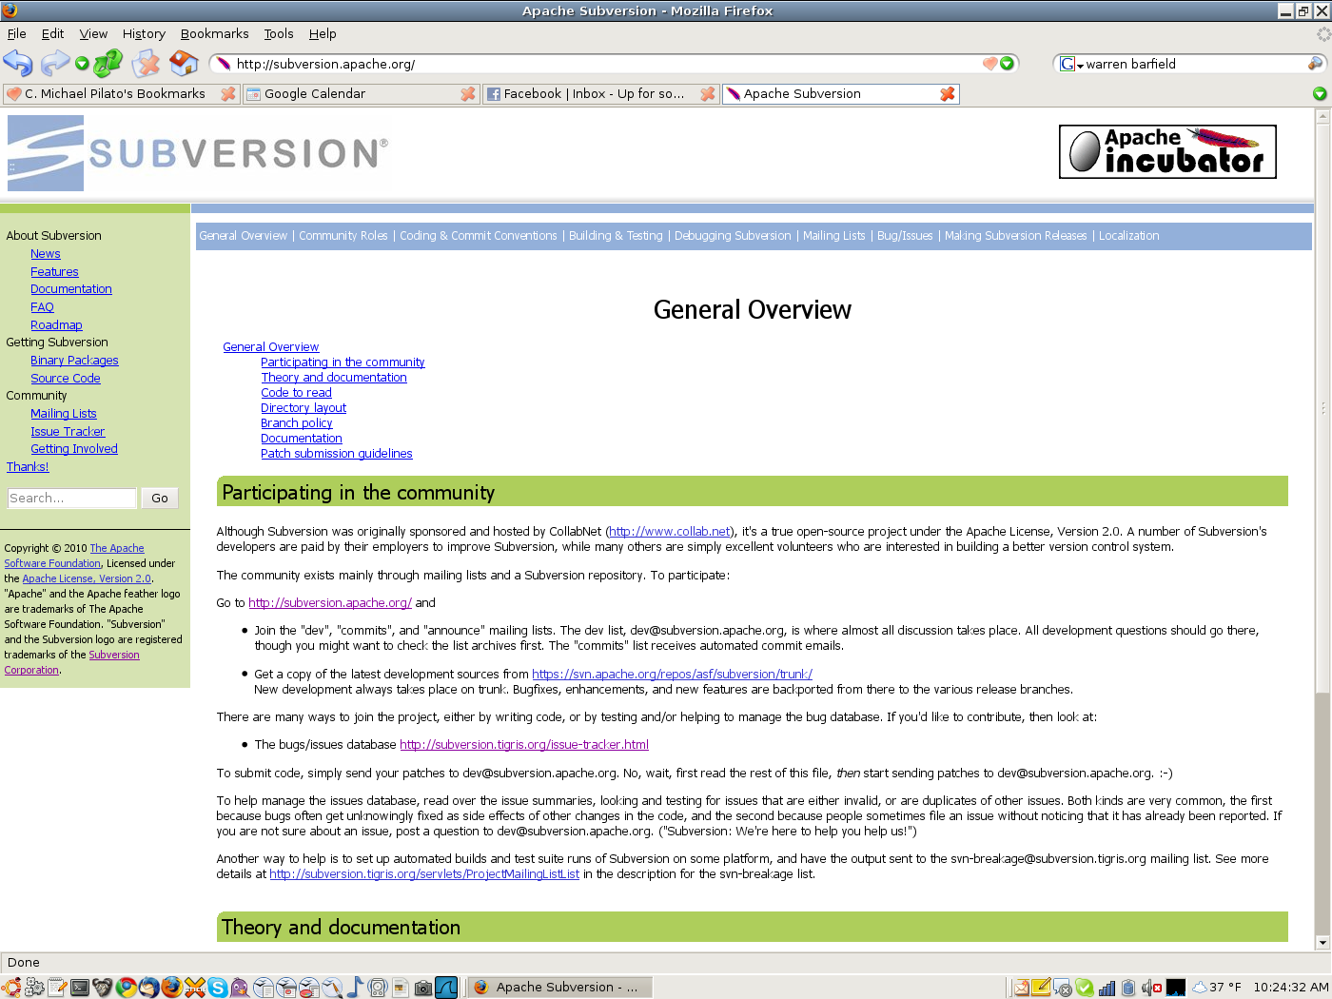Open the News sidebar link
Viewport: 1332px width, 999px height.
[x=46, y=254]
